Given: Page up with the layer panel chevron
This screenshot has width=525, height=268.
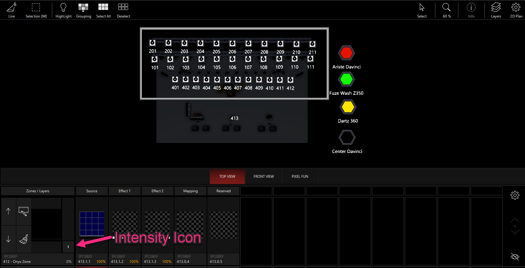Looking at the screenshot, I should click(515, 220).
